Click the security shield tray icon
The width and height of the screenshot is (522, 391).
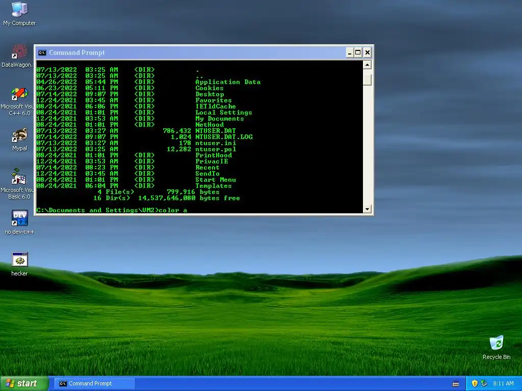[x=475, y=383]
